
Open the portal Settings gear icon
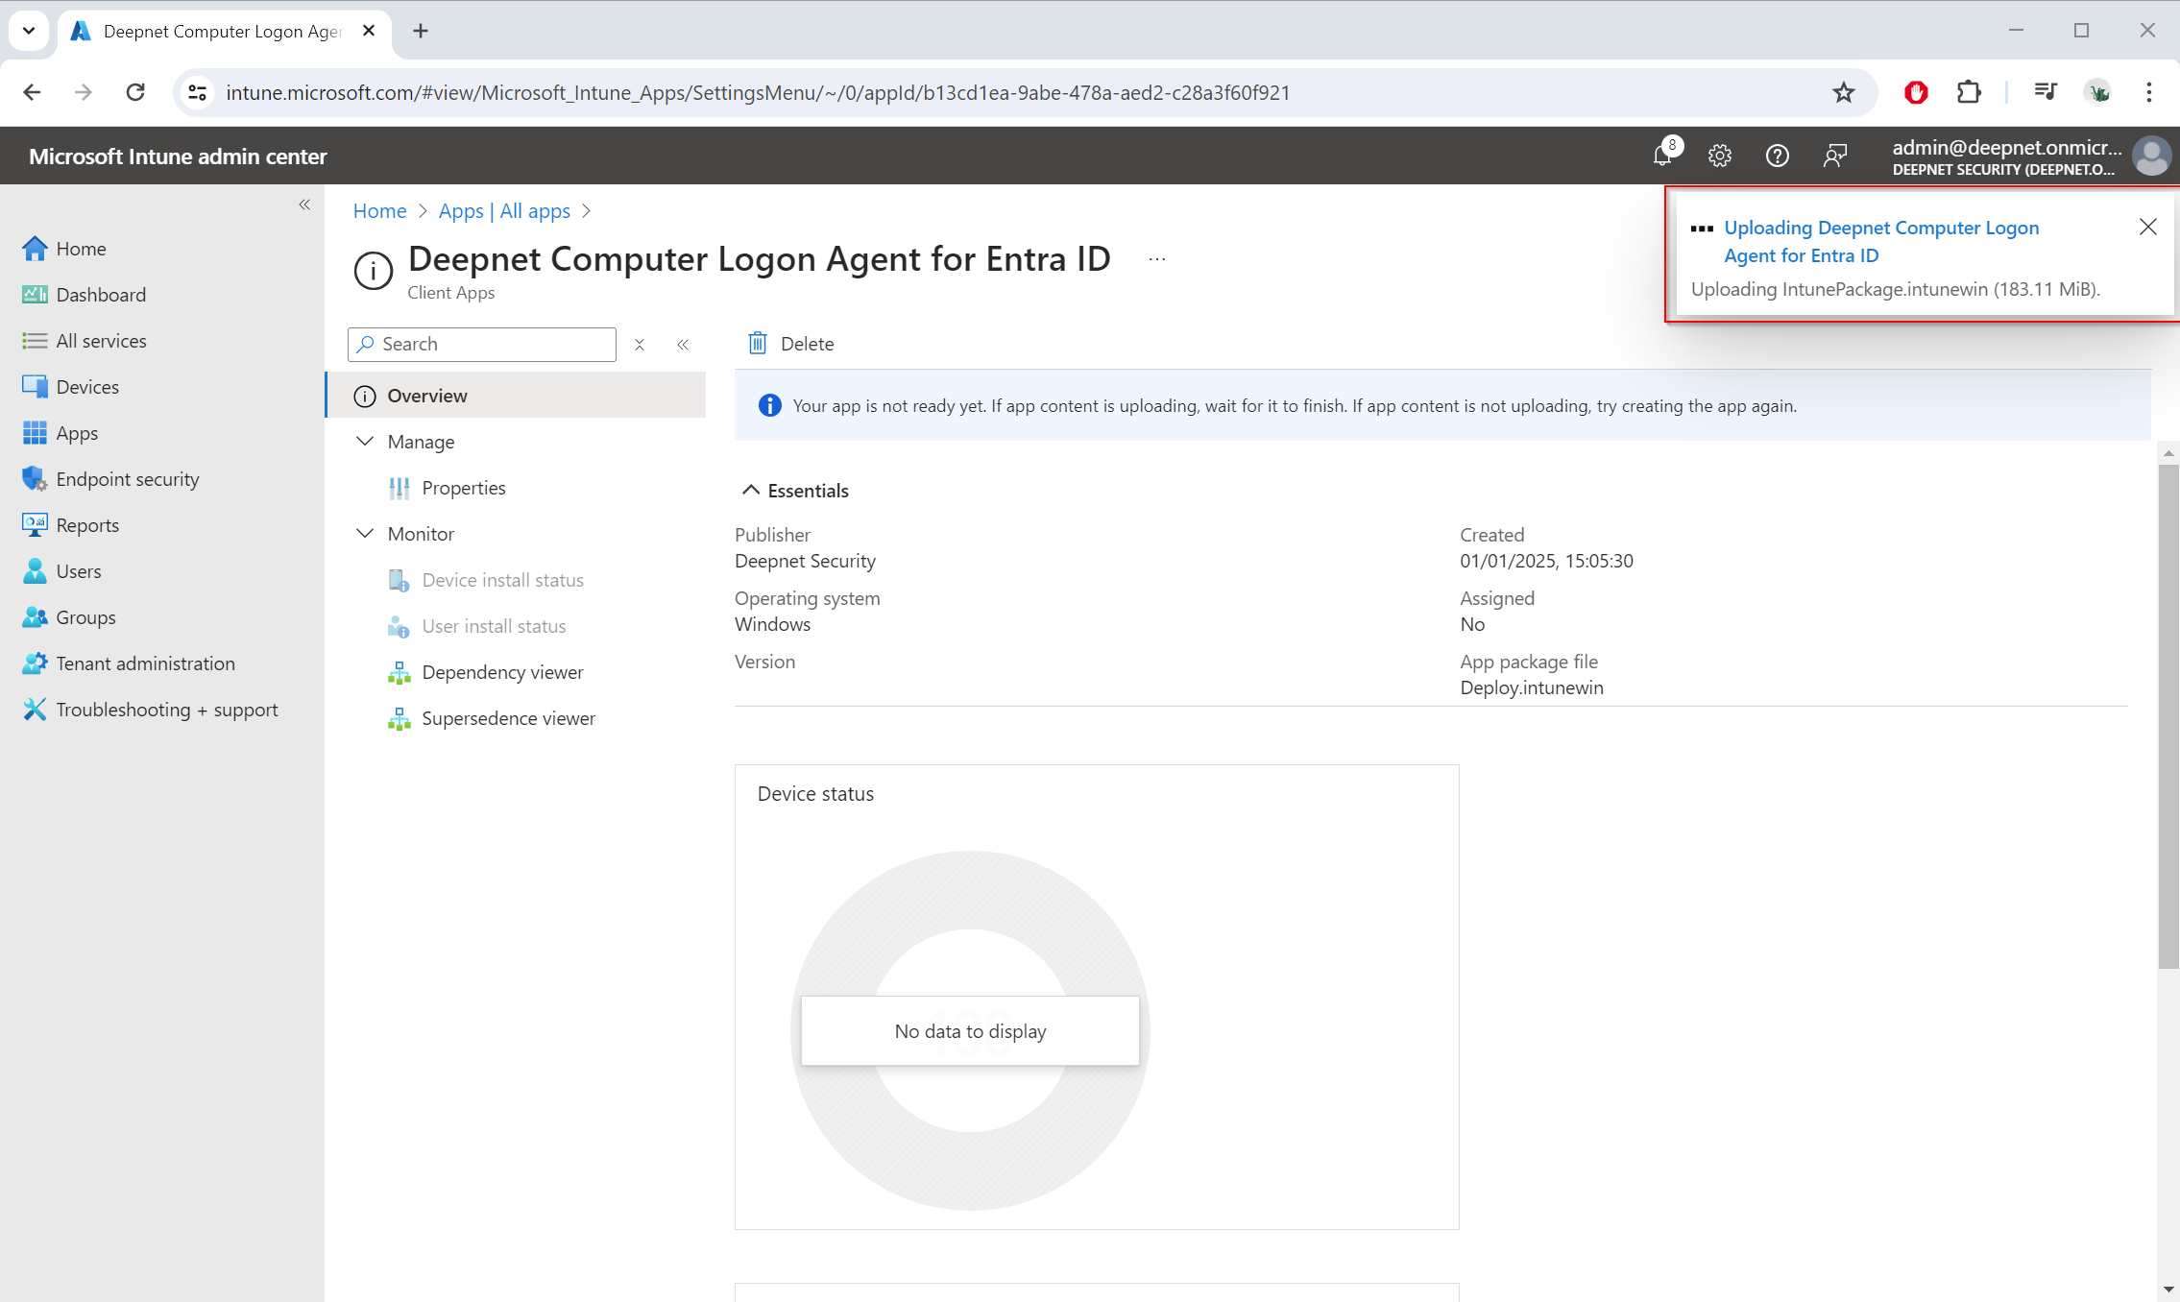(x=1719, y=156)
